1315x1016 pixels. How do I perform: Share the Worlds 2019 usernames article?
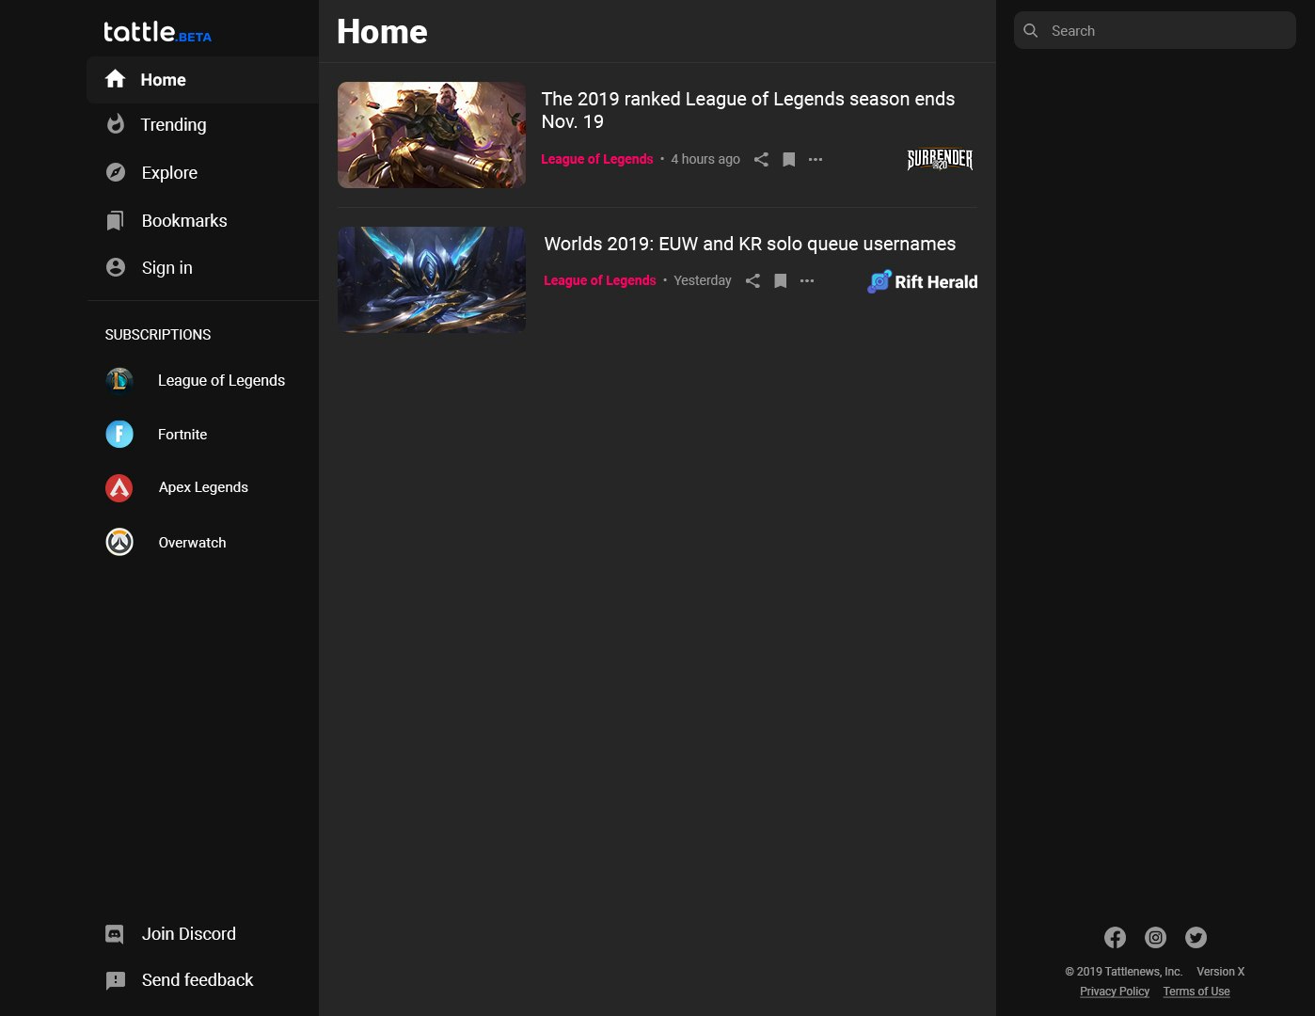coord(753,280)
